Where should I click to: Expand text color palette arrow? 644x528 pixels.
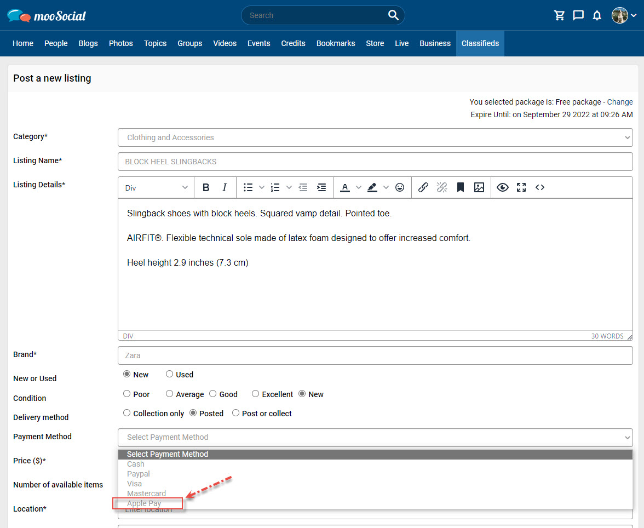coord(359,187)
